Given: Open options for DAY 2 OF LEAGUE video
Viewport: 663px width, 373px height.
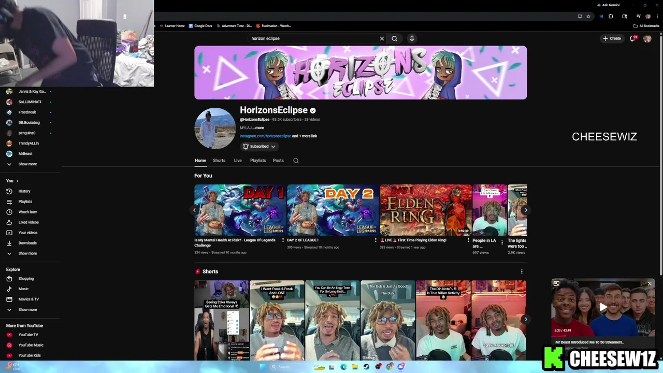Looking at the screenshot, I should [x=376, y=240].
